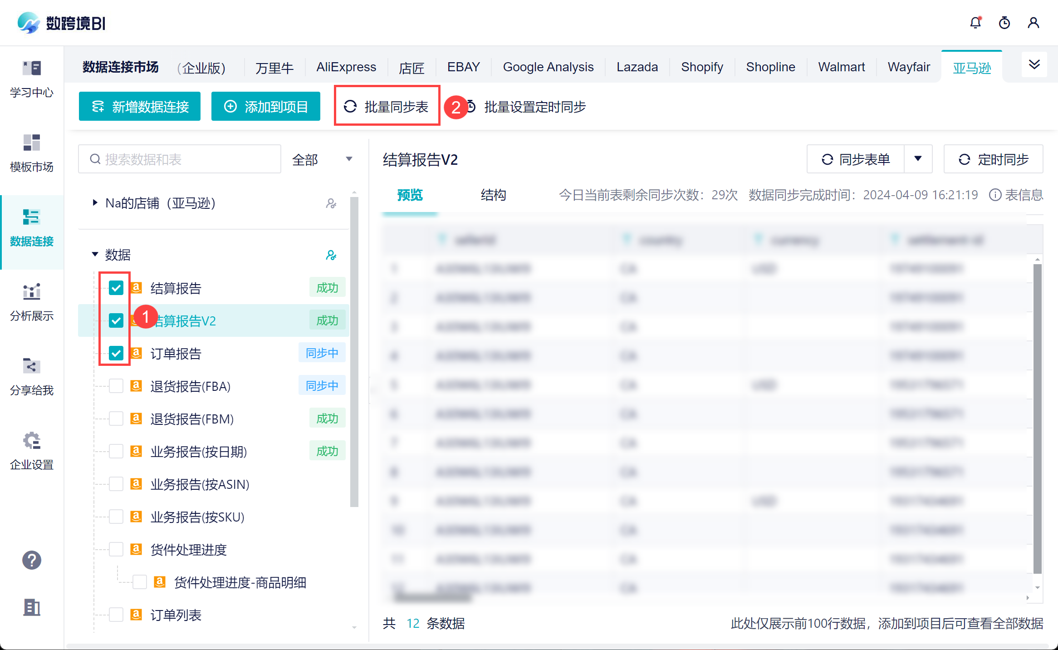Click the timer clock icon in header
Image resolution: width=1058 pixels, height=650 pixels.
point(1004,23)
